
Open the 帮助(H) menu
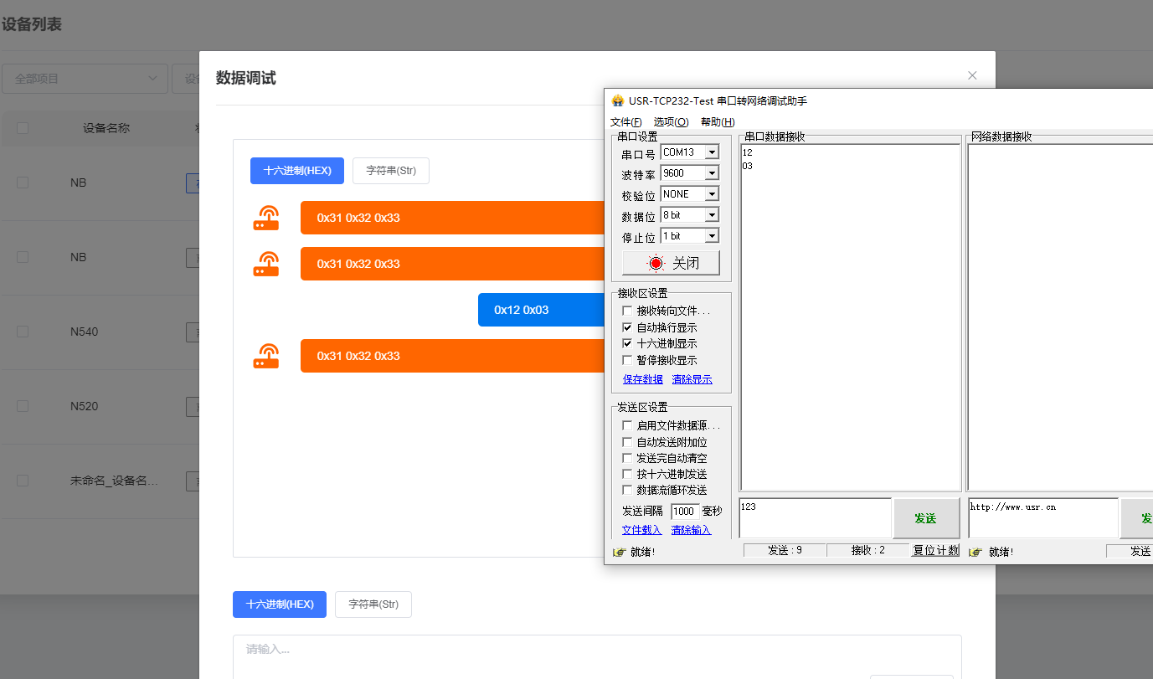[x=718, y=122]
